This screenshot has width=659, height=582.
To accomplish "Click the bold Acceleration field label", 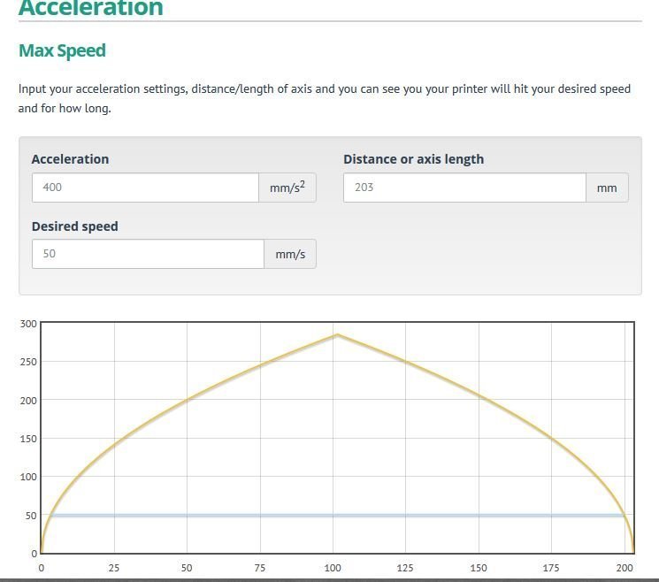I will pyautogui.click(x=70, y=159).
